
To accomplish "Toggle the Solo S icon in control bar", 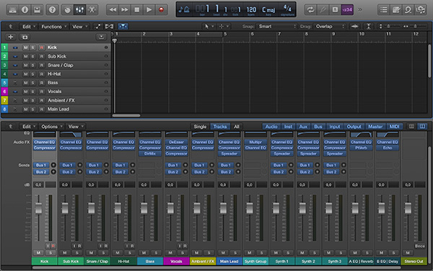I will 335,10.
